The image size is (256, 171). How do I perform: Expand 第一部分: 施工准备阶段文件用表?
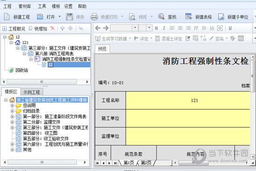[x=12, y=117]
